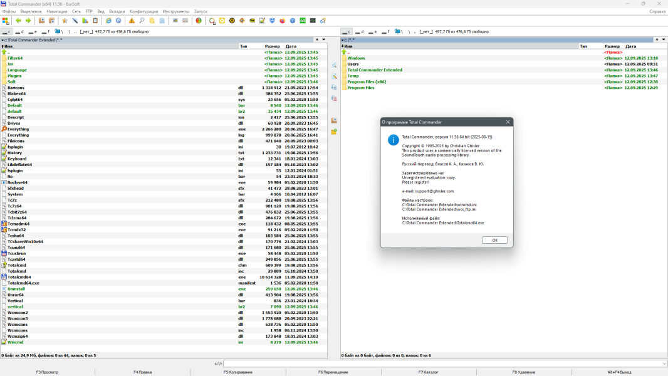Select drive e in right drive bar
The width and height of the screenshot is (668, 376).
point(372,31)
